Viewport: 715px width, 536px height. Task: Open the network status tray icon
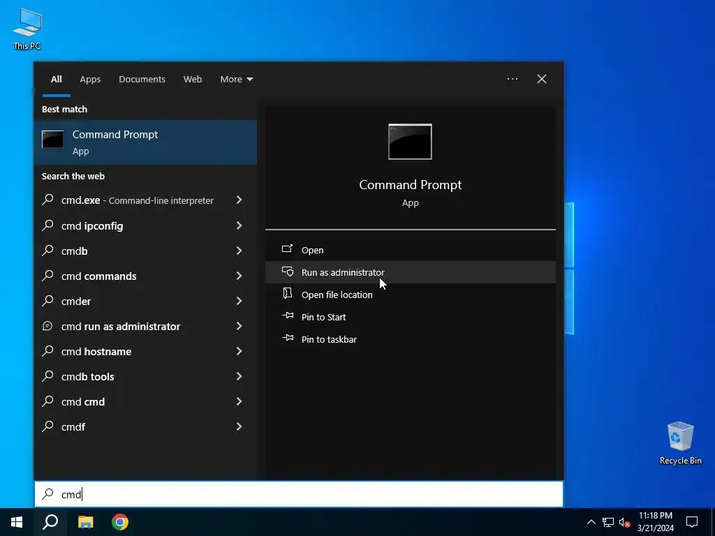608,522
